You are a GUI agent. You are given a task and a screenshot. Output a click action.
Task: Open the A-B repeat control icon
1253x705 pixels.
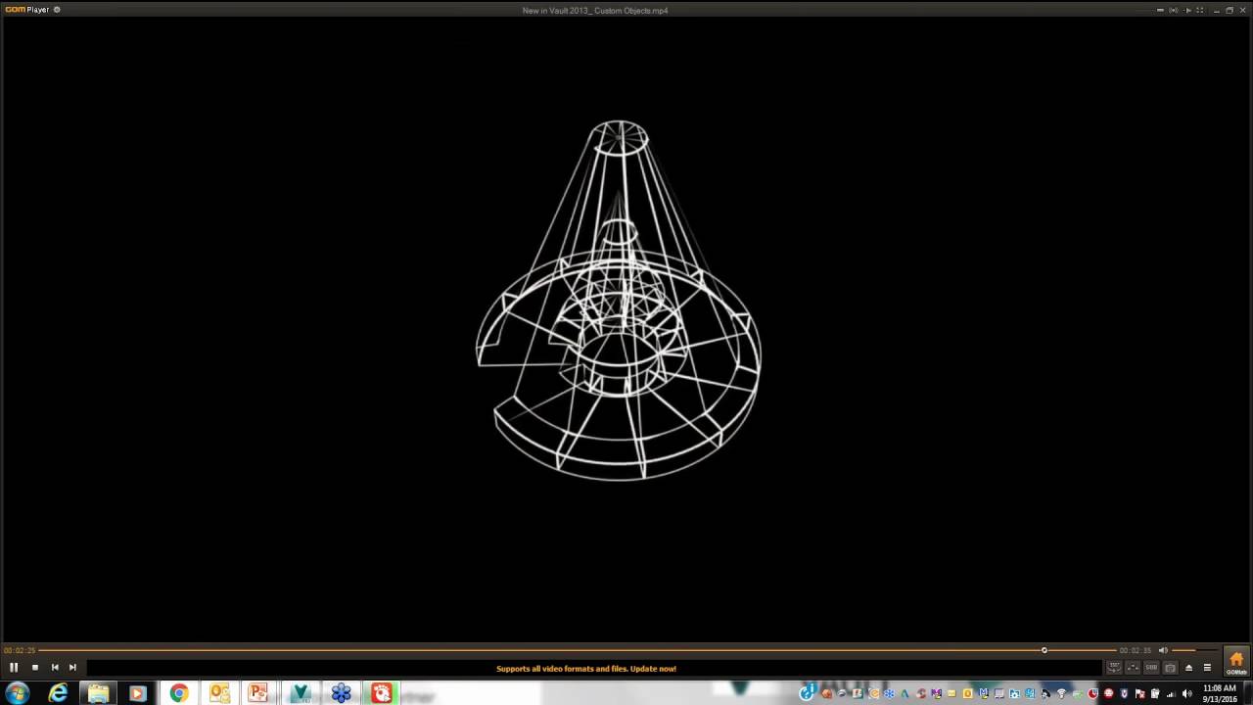point(1133,668)
